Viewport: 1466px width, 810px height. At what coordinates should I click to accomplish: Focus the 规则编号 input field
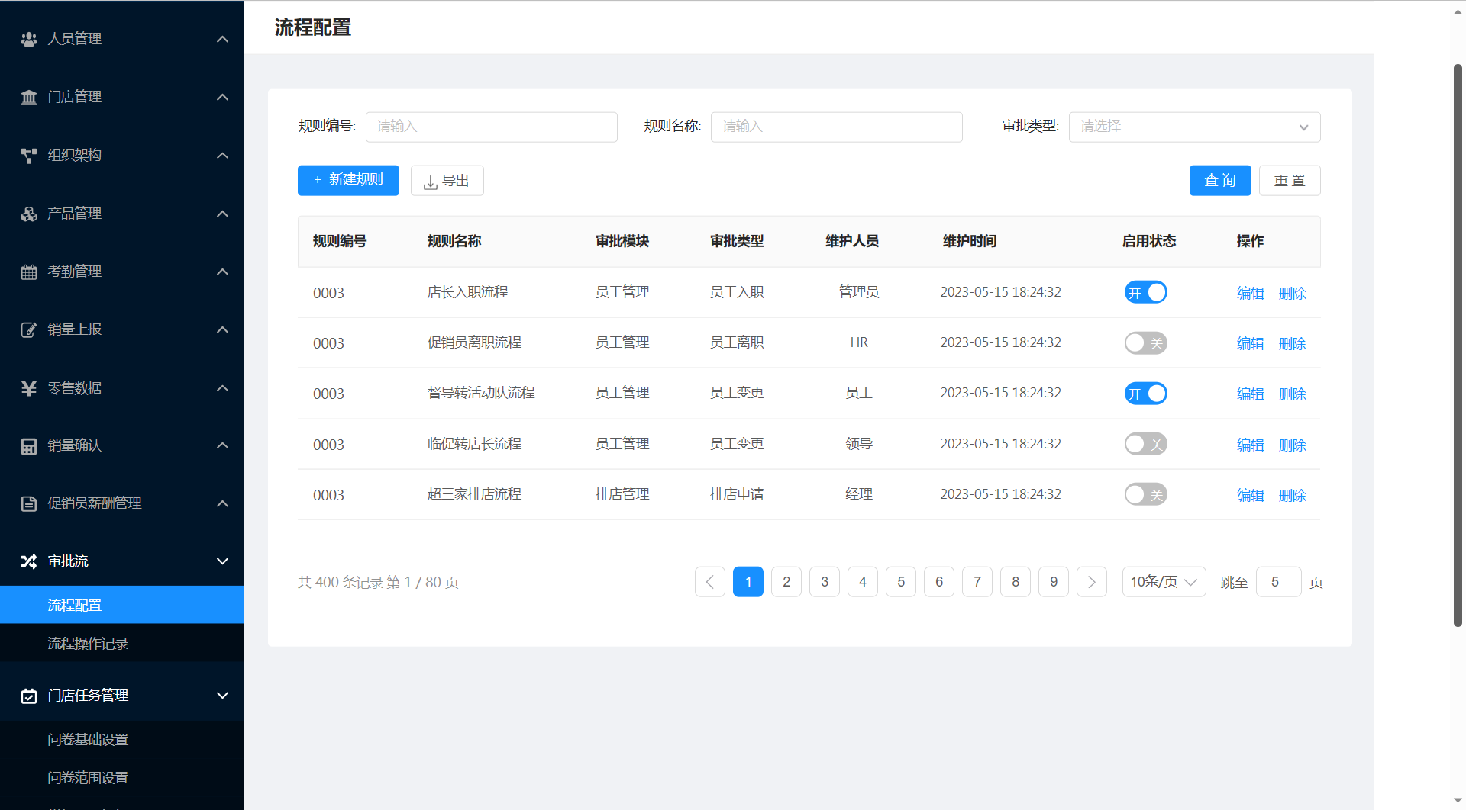(x=491, y=127)
